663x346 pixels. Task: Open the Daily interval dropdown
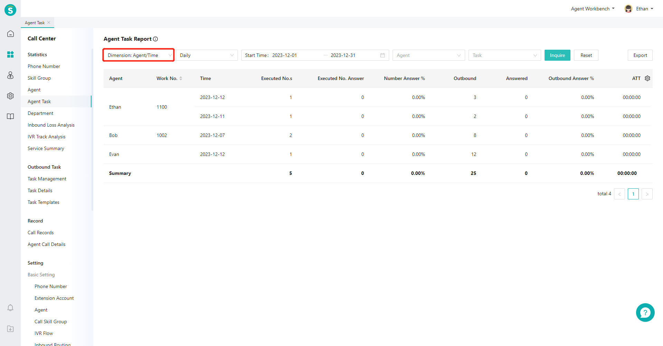(206, 55)
